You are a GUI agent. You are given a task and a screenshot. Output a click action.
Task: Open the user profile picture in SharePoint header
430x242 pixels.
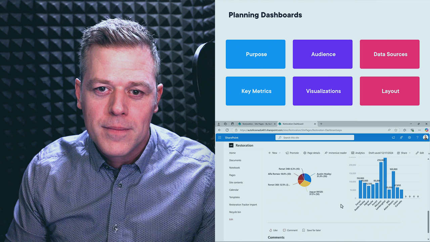pyautogui.click(x=425, y=137)
